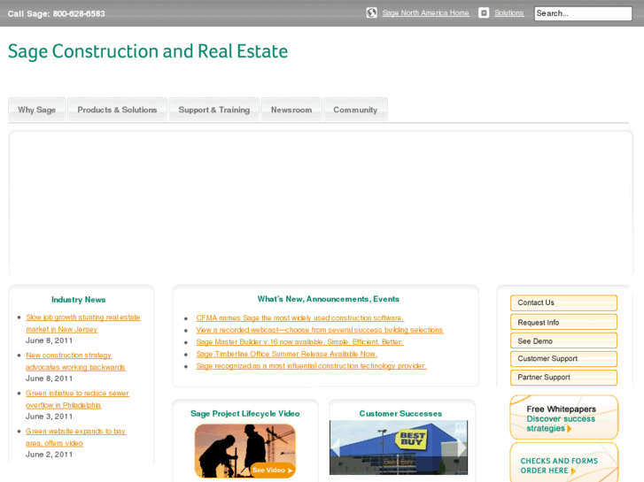This screenshot has width=644, height=482.
Task: Click See Video button on lifecycle video
Action: (x=272, y=471)
